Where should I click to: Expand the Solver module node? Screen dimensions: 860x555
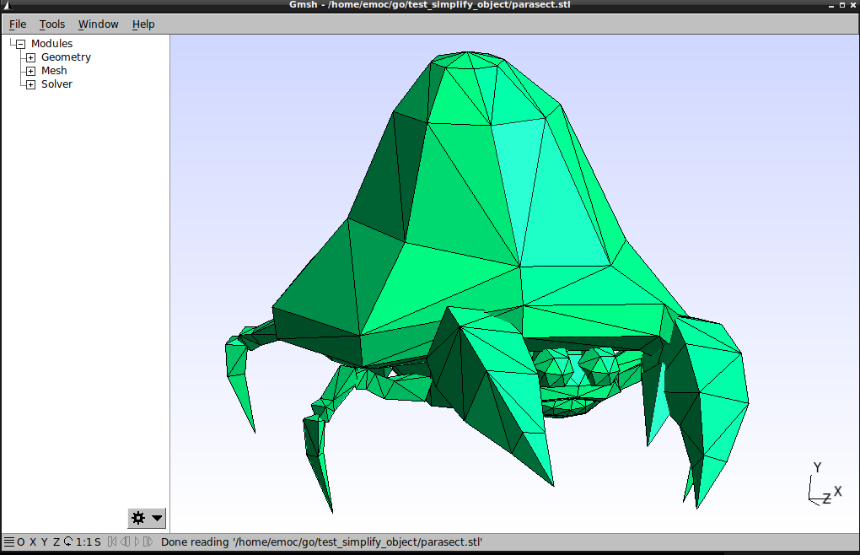click(x=30, y=84)
